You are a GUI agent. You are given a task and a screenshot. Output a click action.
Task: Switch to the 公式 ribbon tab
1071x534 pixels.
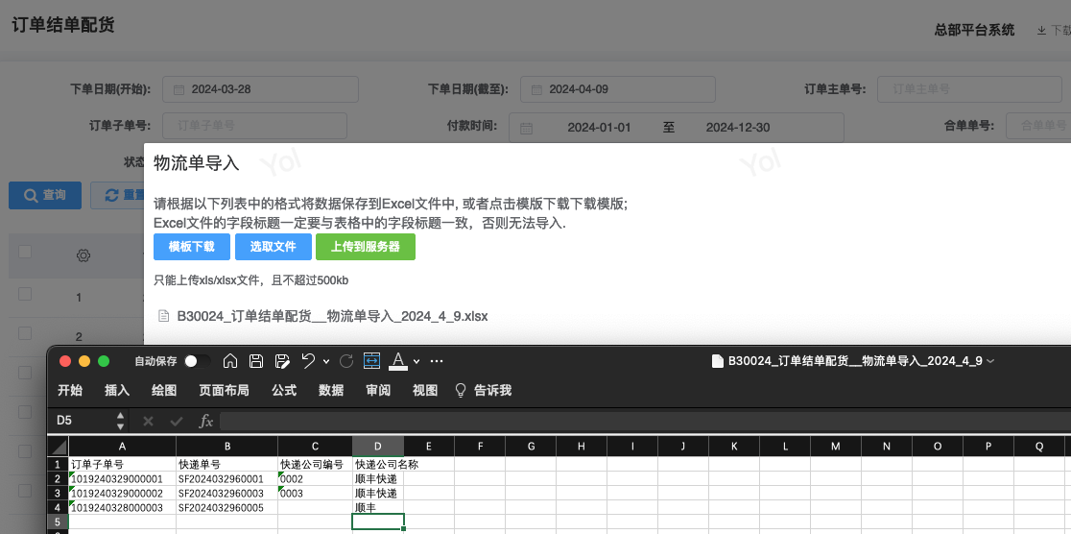pos(284,390)
